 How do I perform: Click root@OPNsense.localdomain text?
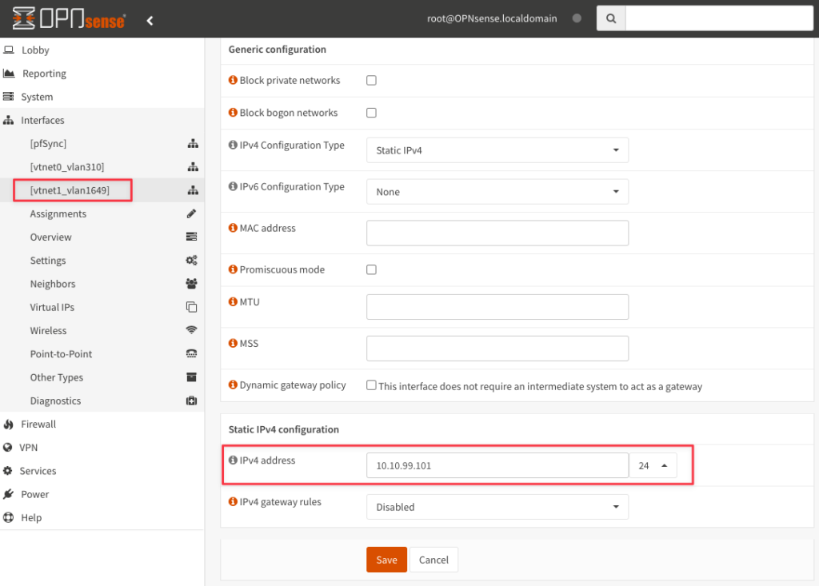[x=492, y=18]
